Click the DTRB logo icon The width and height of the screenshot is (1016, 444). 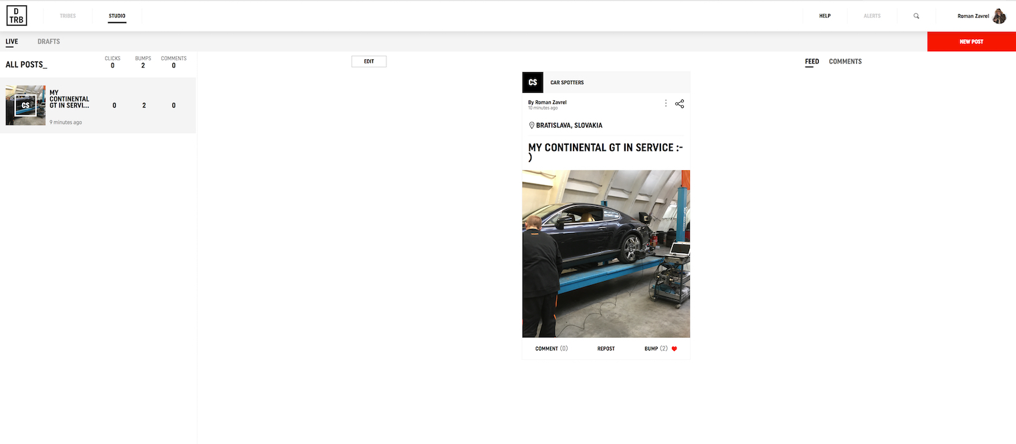[x=17, y=15]
